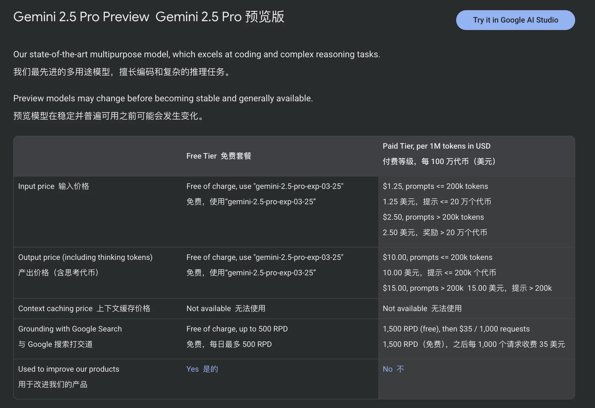
Task: Select the Paid Tier, per 1M tokens in USD header
Action: pyautogui.click(x=437, y=146)
